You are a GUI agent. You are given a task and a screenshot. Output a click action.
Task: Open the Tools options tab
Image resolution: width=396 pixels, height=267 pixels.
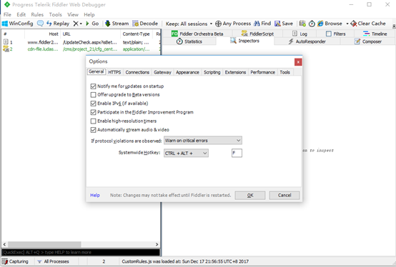point(284,72)
